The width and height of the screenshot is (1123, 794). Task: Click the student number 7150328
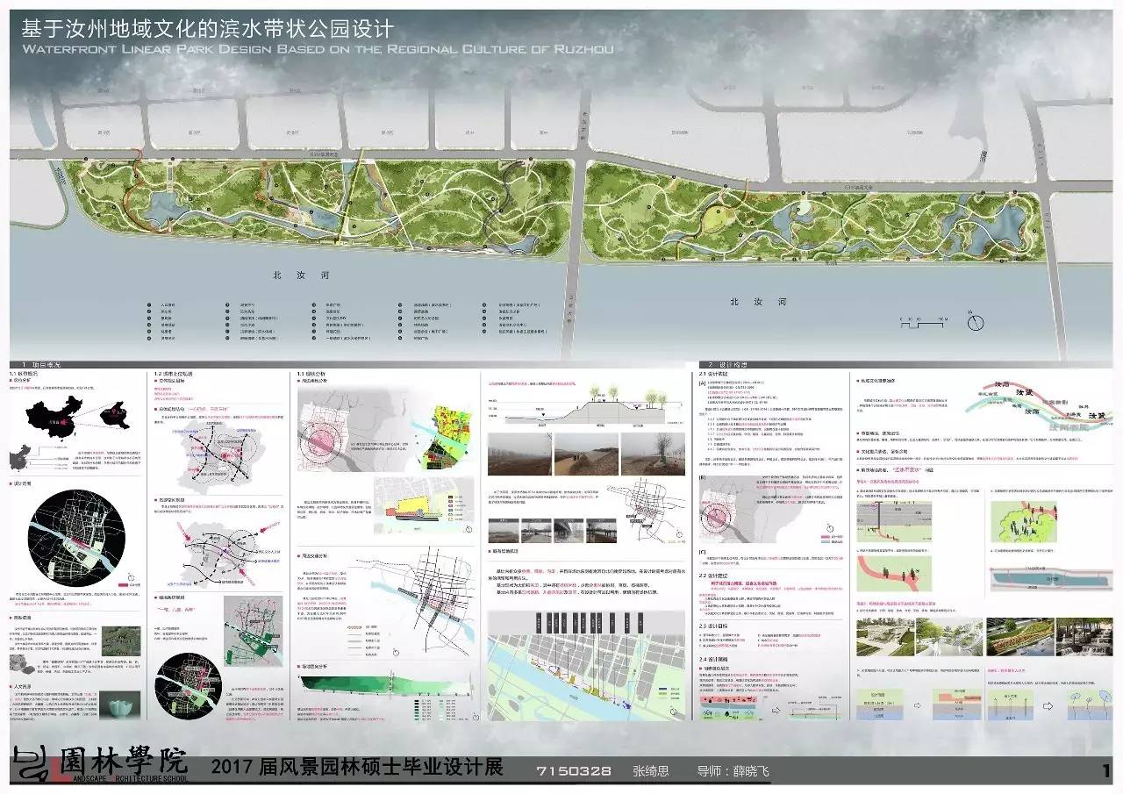click(574, 771)
